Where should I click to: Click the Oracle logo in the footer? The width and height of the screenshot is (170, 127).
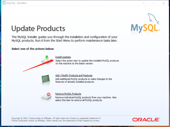(x=146, y=120)
